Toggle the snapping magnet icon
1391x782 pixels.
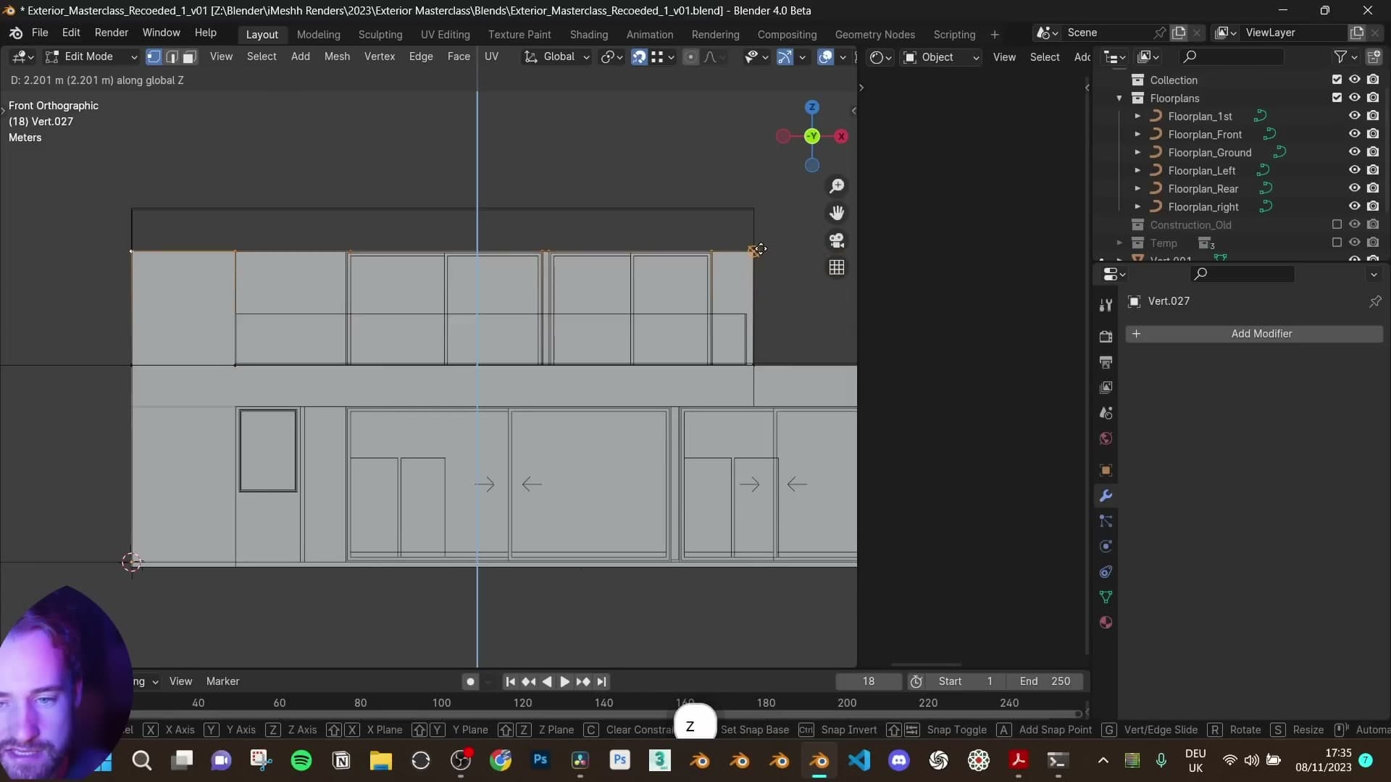click(x=638, y=56)
